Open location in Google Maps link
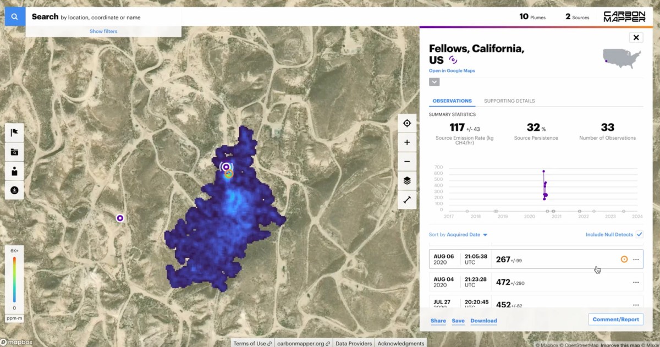This screenshot has width=660, height=347. click(452, 71)
